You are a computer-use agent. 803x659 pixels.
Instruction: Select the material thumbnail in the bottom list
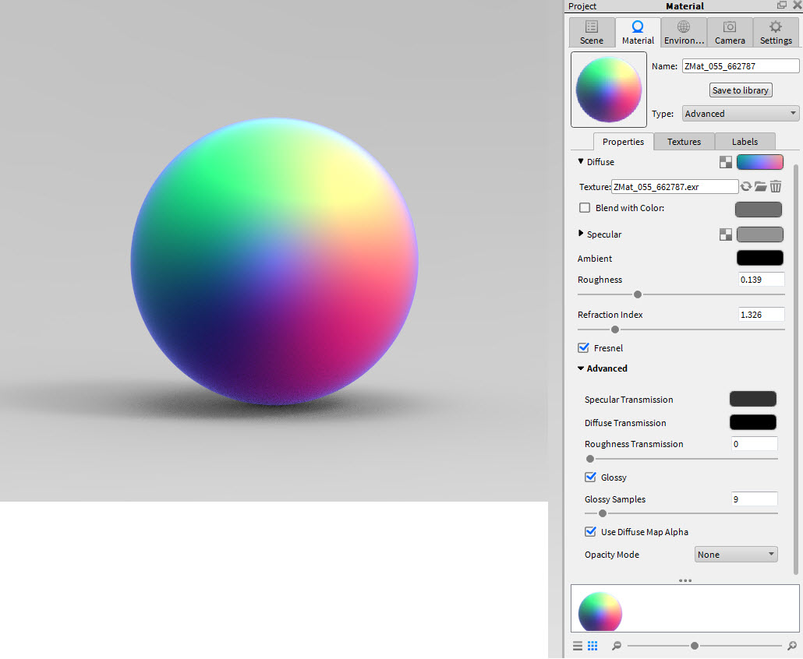600,611
